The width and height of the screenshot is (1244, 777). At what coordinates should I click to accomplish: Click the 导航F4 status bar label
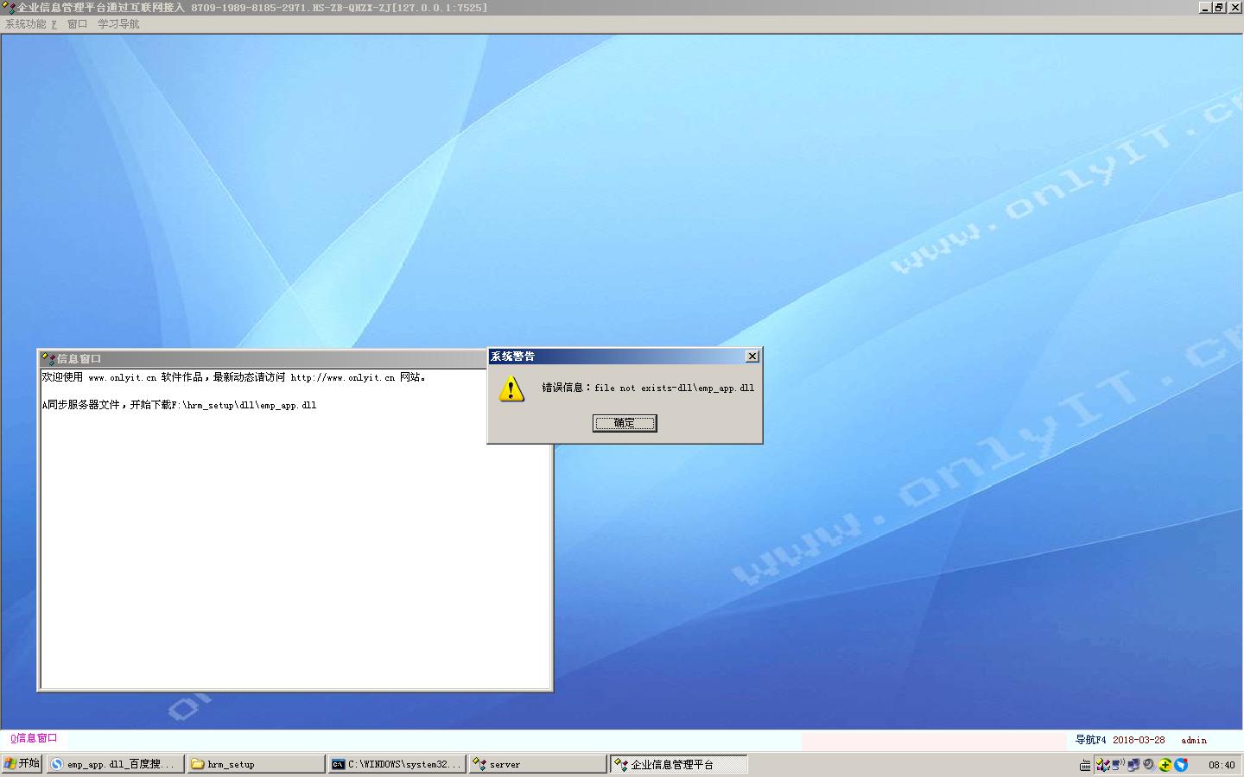pos(1090,740)
